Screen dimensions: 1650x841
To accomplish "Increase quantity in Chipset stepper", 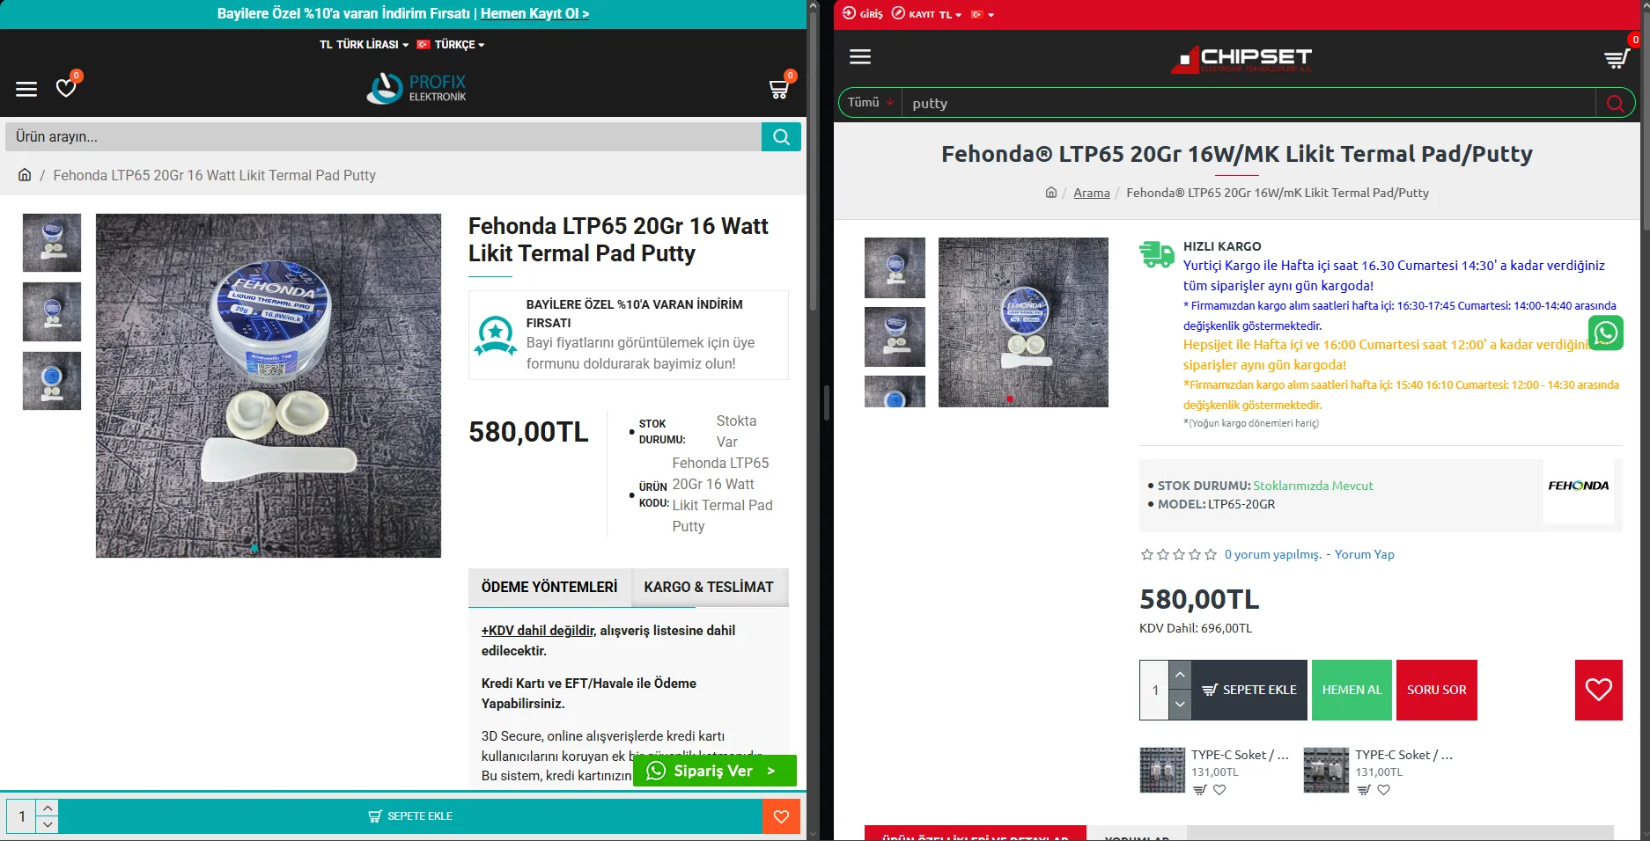I will click(1180, 675).
